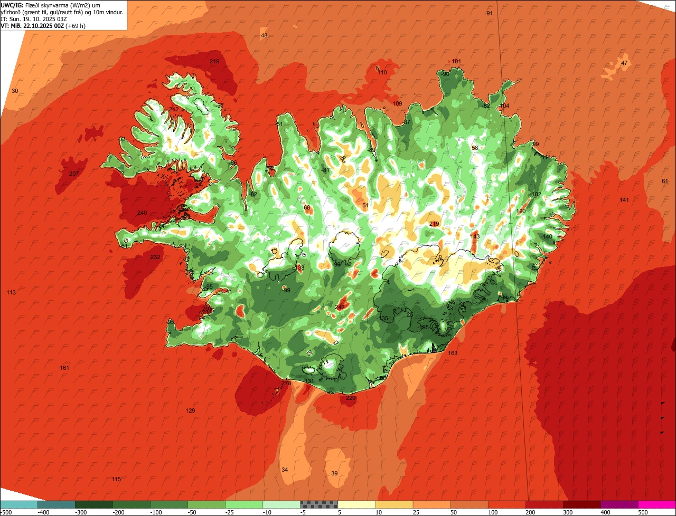Click the map value 229
Image resolution: width=676 pixels, height=516 pixels.
click(351, 398)
